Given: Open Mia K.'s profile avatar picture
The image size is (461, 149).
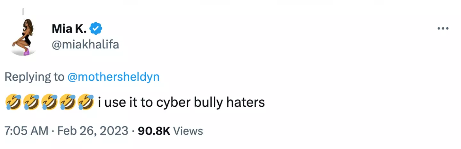Looking at the screenshot, I should (x=22, y=37).
